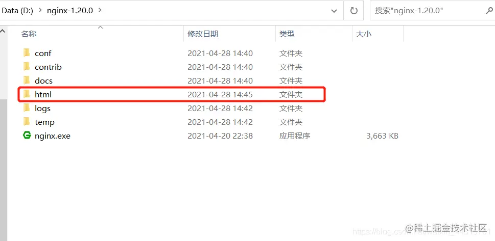This screenshot has width=495, height=241.
Task: Expand the chevron after Data (D:) breadcrumb
Action: click(x=40, y=10)
